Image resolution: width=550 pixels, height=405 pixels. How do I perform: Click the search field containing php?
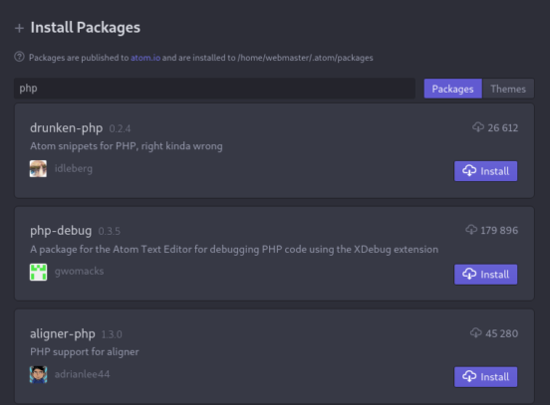point(214,89)
